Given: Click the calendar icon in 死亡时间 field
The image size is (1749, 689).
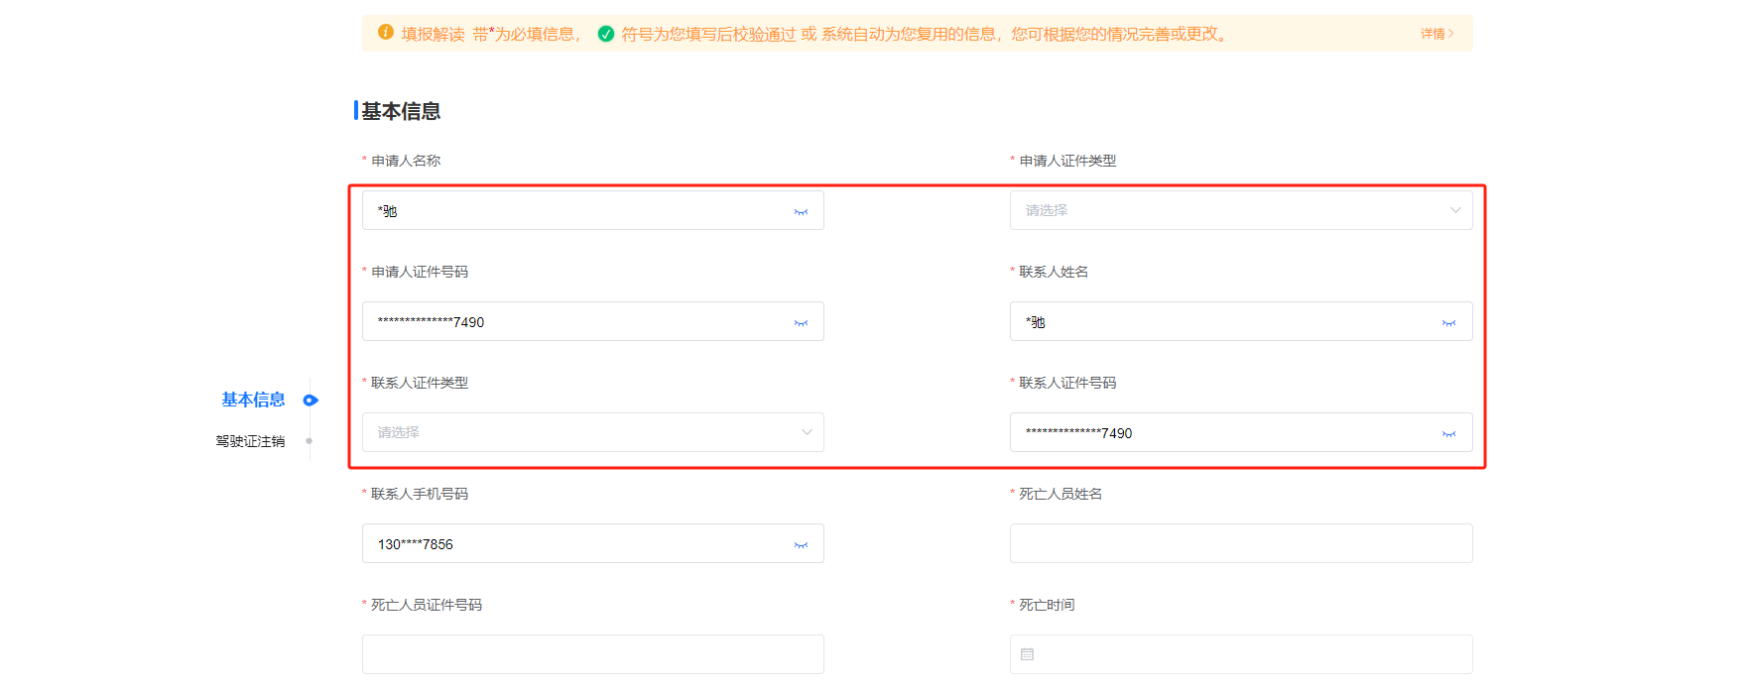Looking at the screenshot, I should coord(1027,654).
